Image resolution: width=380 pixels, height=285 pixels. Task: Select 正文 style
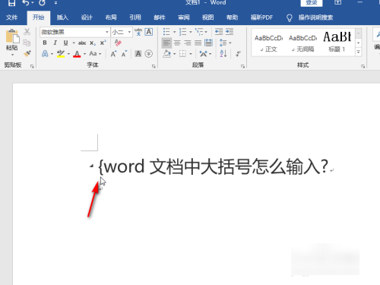click(268, 43)
